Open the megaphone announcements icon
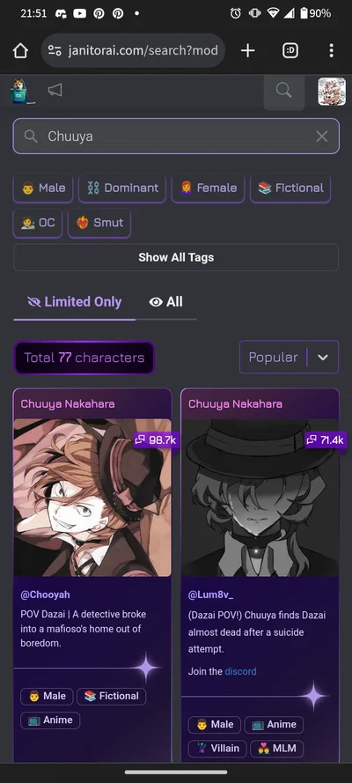 55,90
